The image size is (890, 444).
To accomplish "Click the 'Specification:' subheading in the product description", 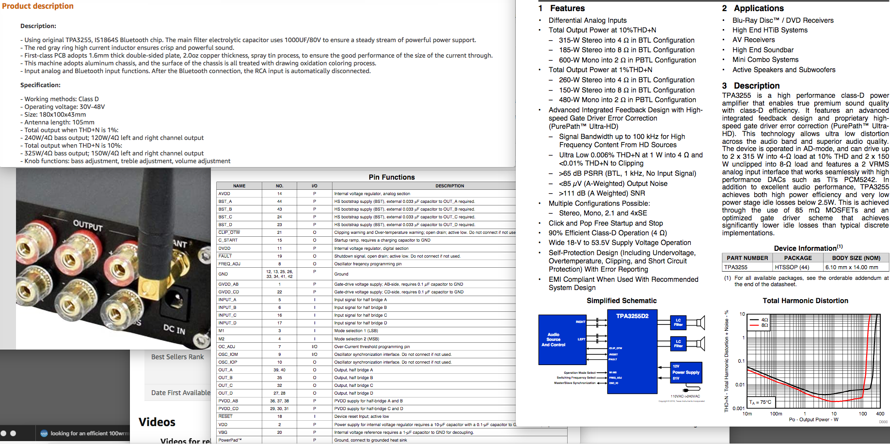I will pyautogui.click(x=40, y=85).
